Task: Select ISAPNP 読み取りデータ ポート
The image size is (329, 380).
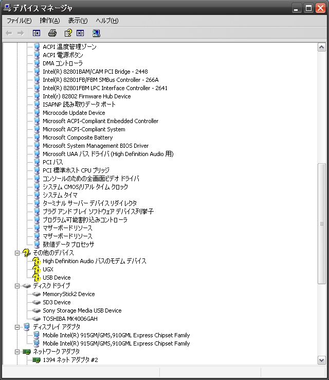Action: 79,105
